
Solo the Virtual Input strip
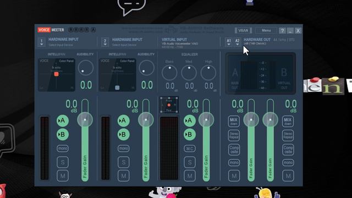(x=190, y=162)
